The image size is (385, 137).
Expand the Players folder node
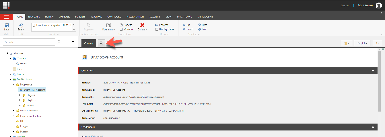pos(20,95)
